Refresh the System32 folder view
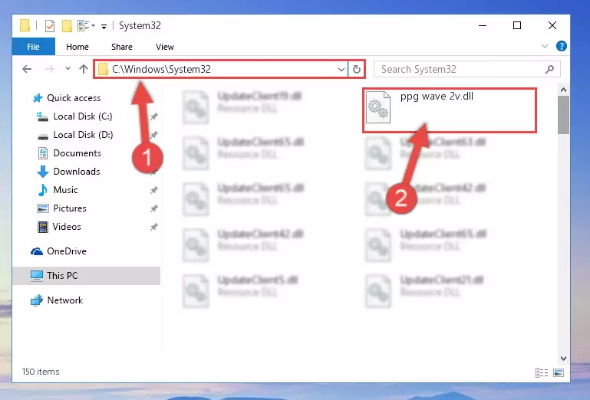 coord(356,69)
